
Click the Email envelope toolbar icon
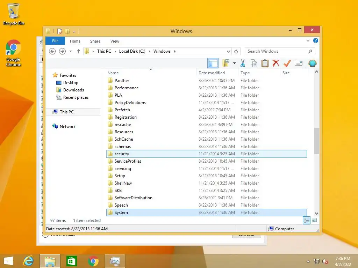coord(299,63)
